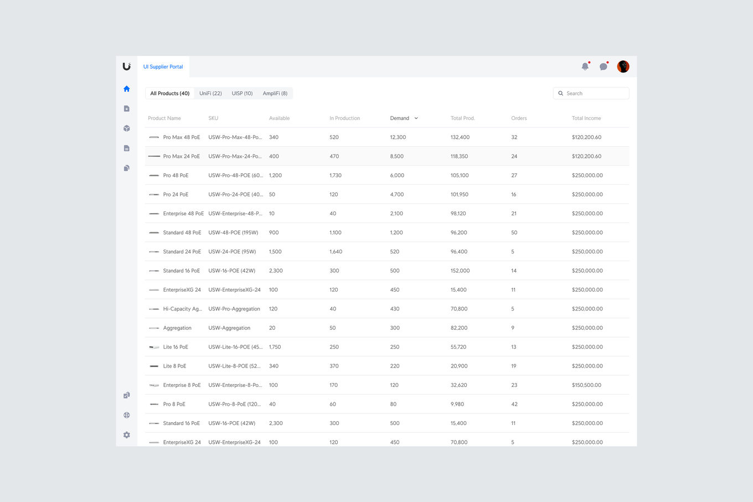753x502 pixels.
Task: Click SKU 'USW-Lite-16-POE (45...'
Action: click(x=235, y=347)
